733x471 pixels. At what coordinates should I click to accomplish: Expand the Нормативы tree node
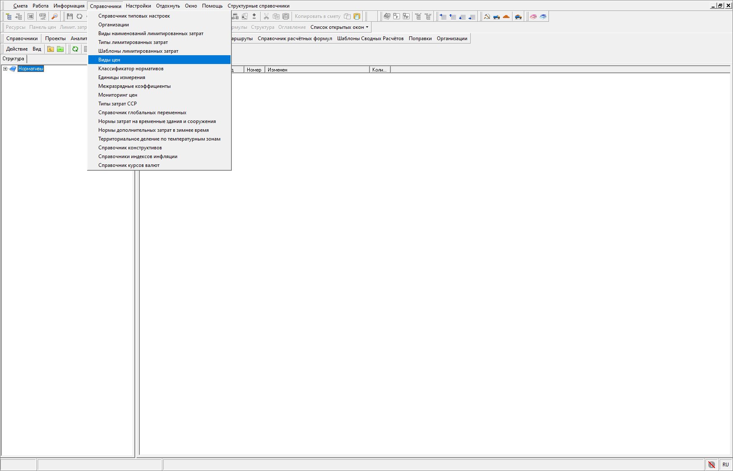point(5,69)
